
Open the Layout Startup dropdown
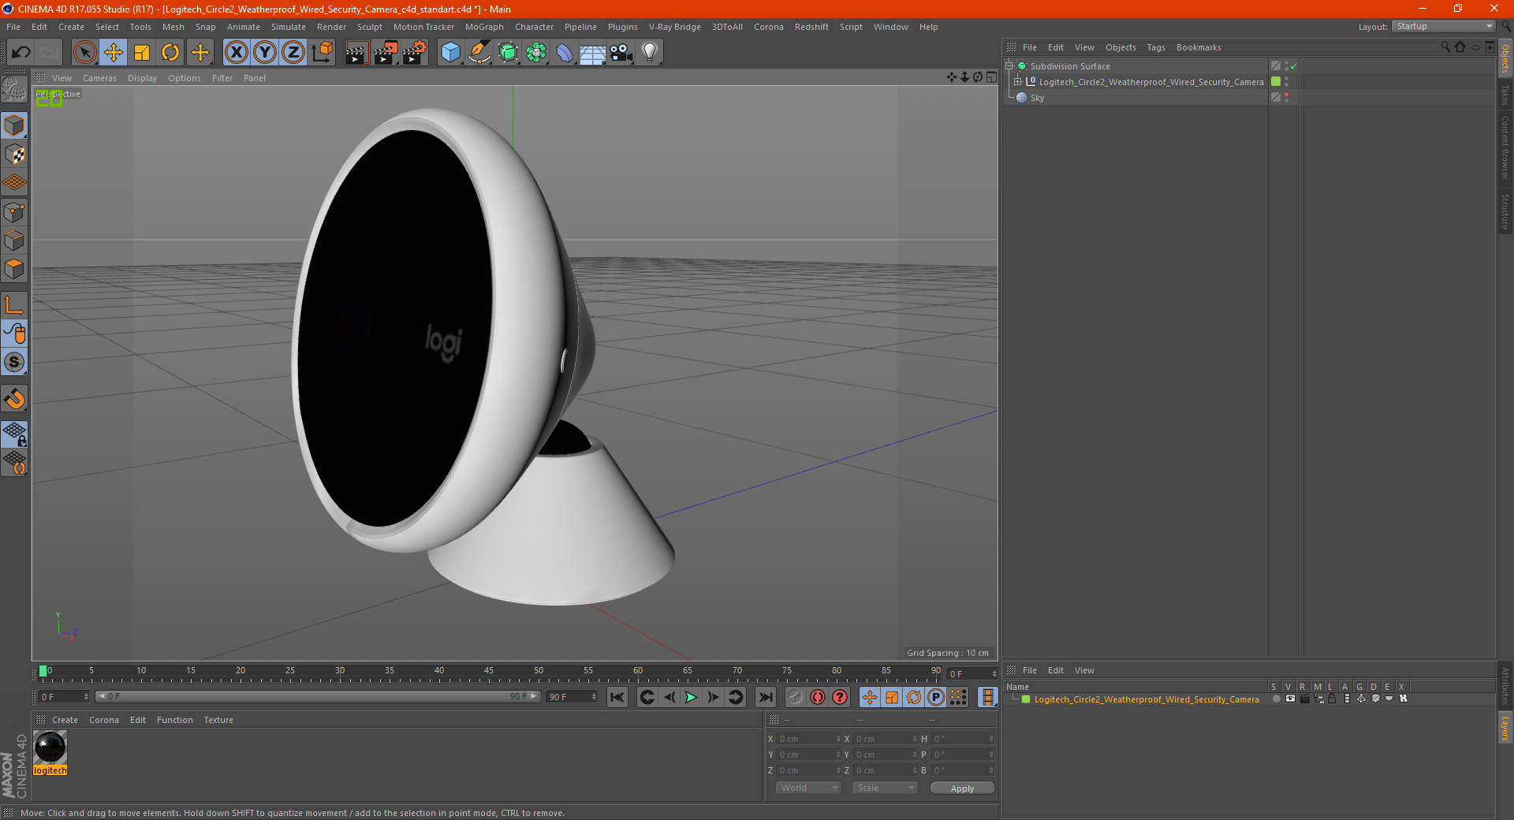(1444, 26)
